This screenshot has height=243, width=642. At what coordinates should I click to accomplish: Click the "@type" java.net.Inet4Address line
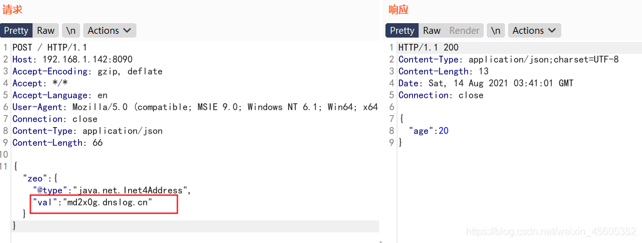point(112,190)
